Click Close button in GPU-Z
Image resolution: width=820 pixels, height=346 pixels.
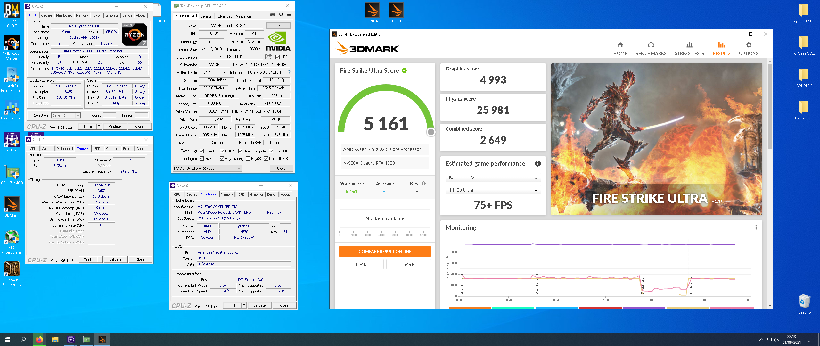point(281,168)
